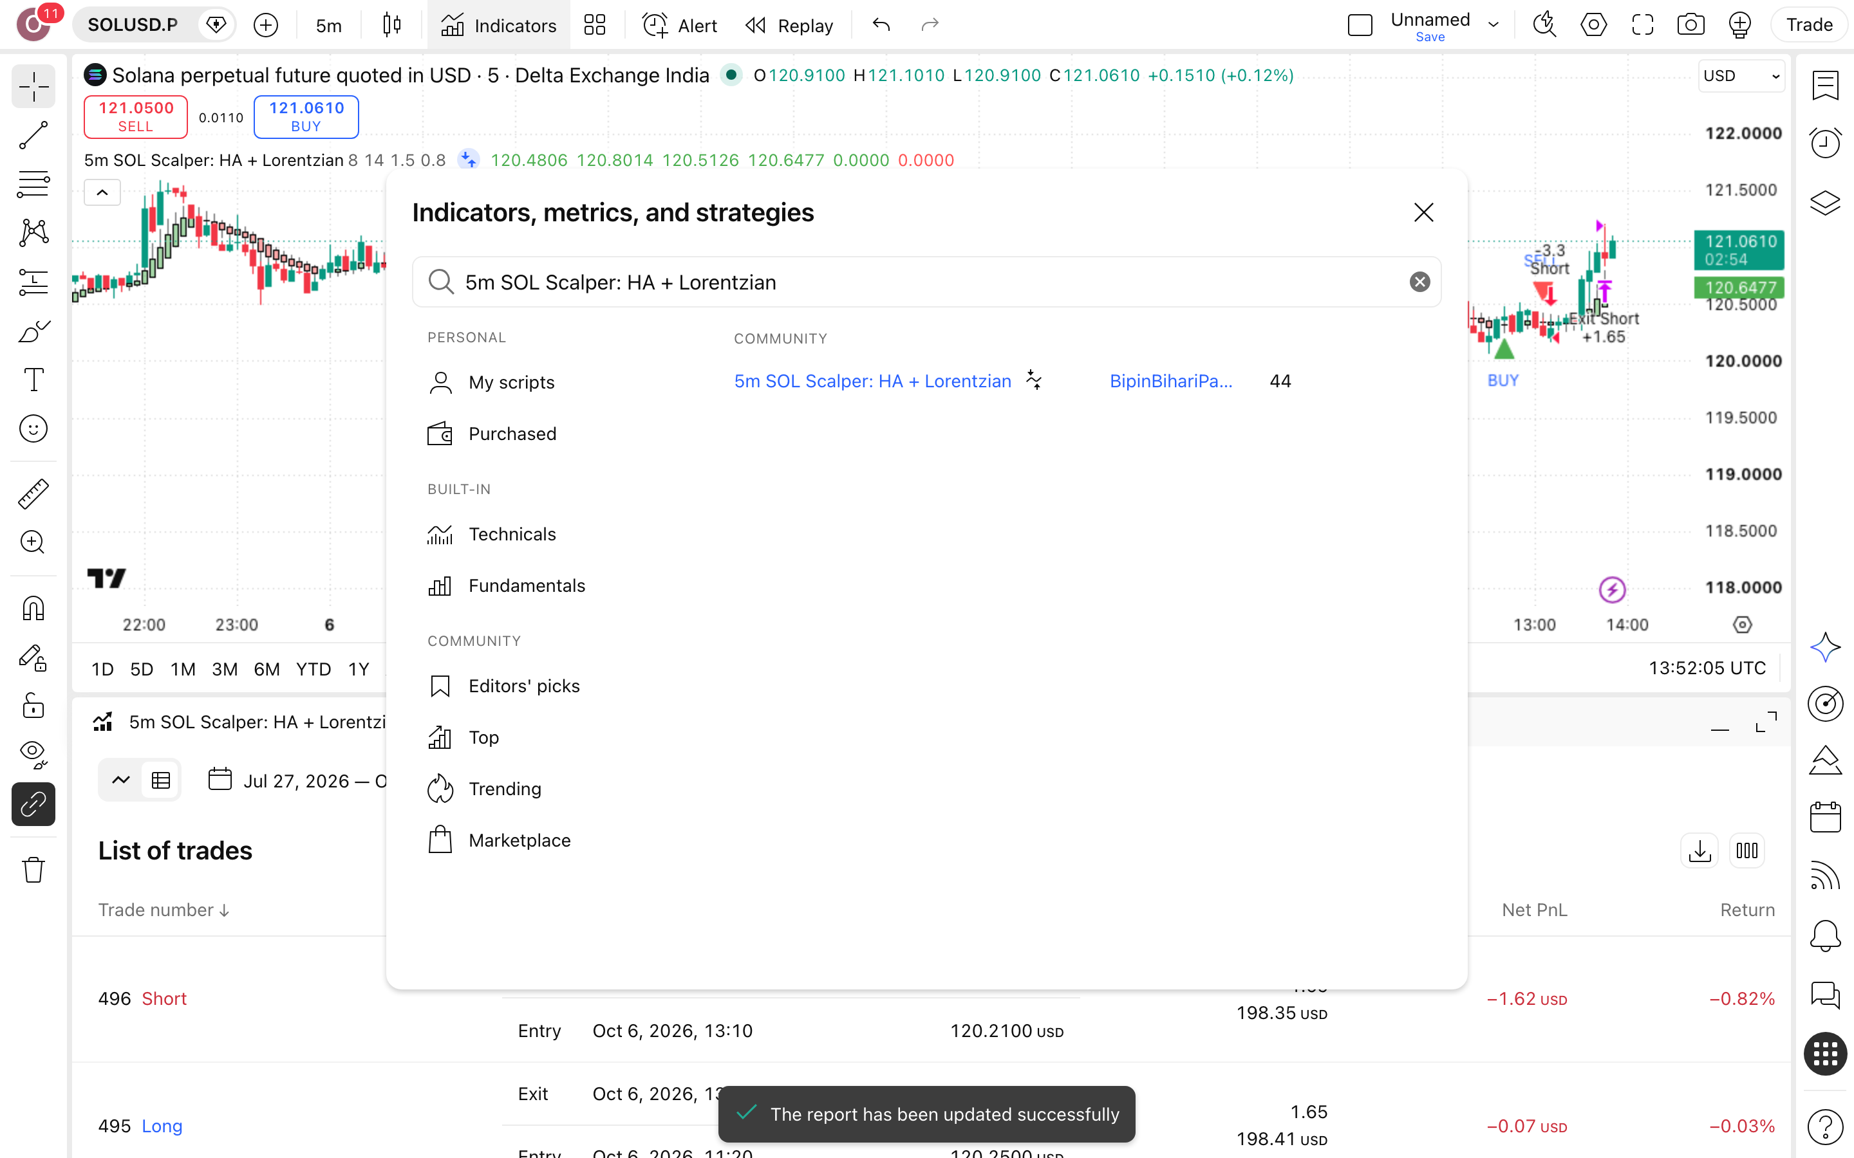Open the economic calendar icon
The height and width of the screenshot is (1158, 1854).
(1825, 817)
